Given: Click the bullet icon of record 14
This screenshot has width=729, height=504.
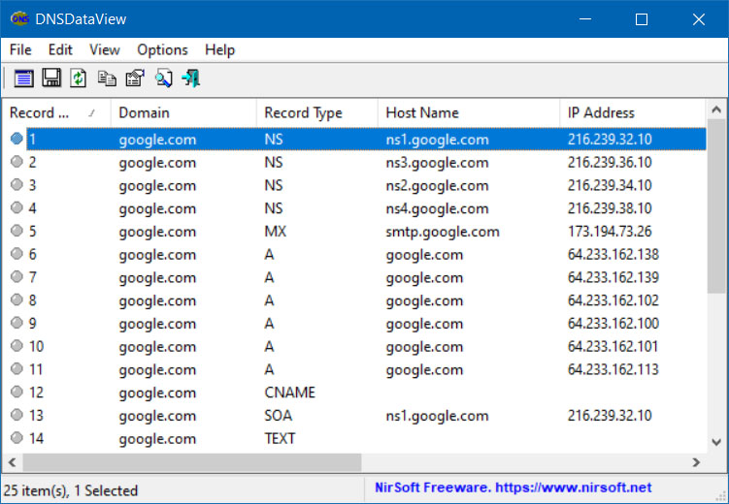Looking at the screenshot, I should click(17, 438).
